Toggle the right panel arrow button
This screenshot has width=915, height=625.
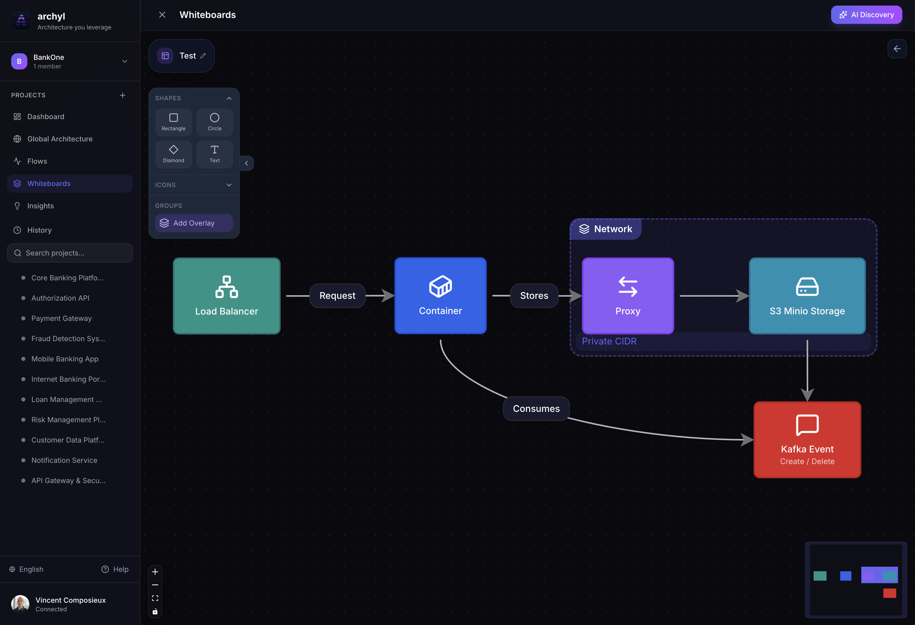(x=897, y=49)
